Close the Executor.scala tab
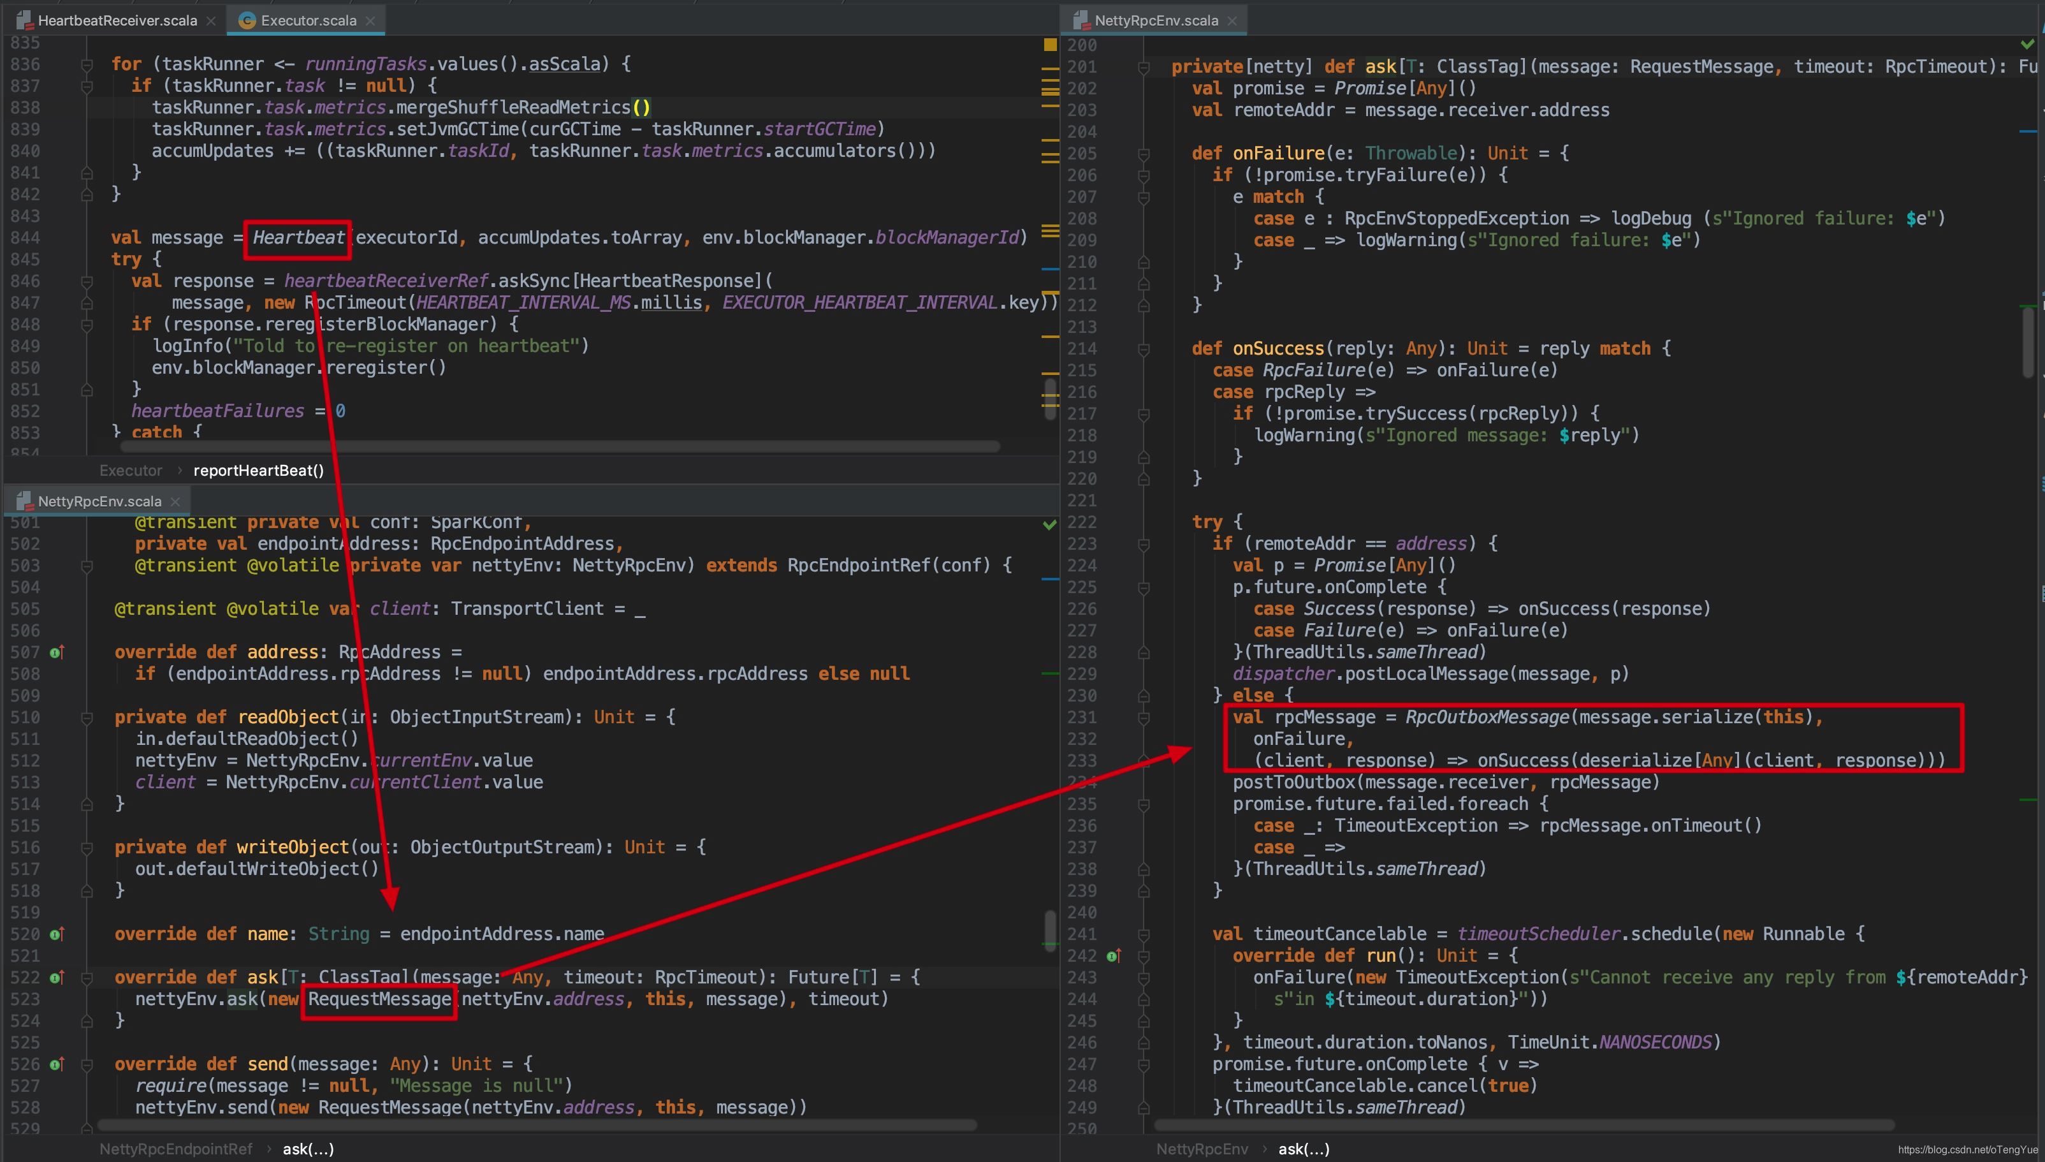This screenshot has width=2045, height=1162. coord(371,21)
